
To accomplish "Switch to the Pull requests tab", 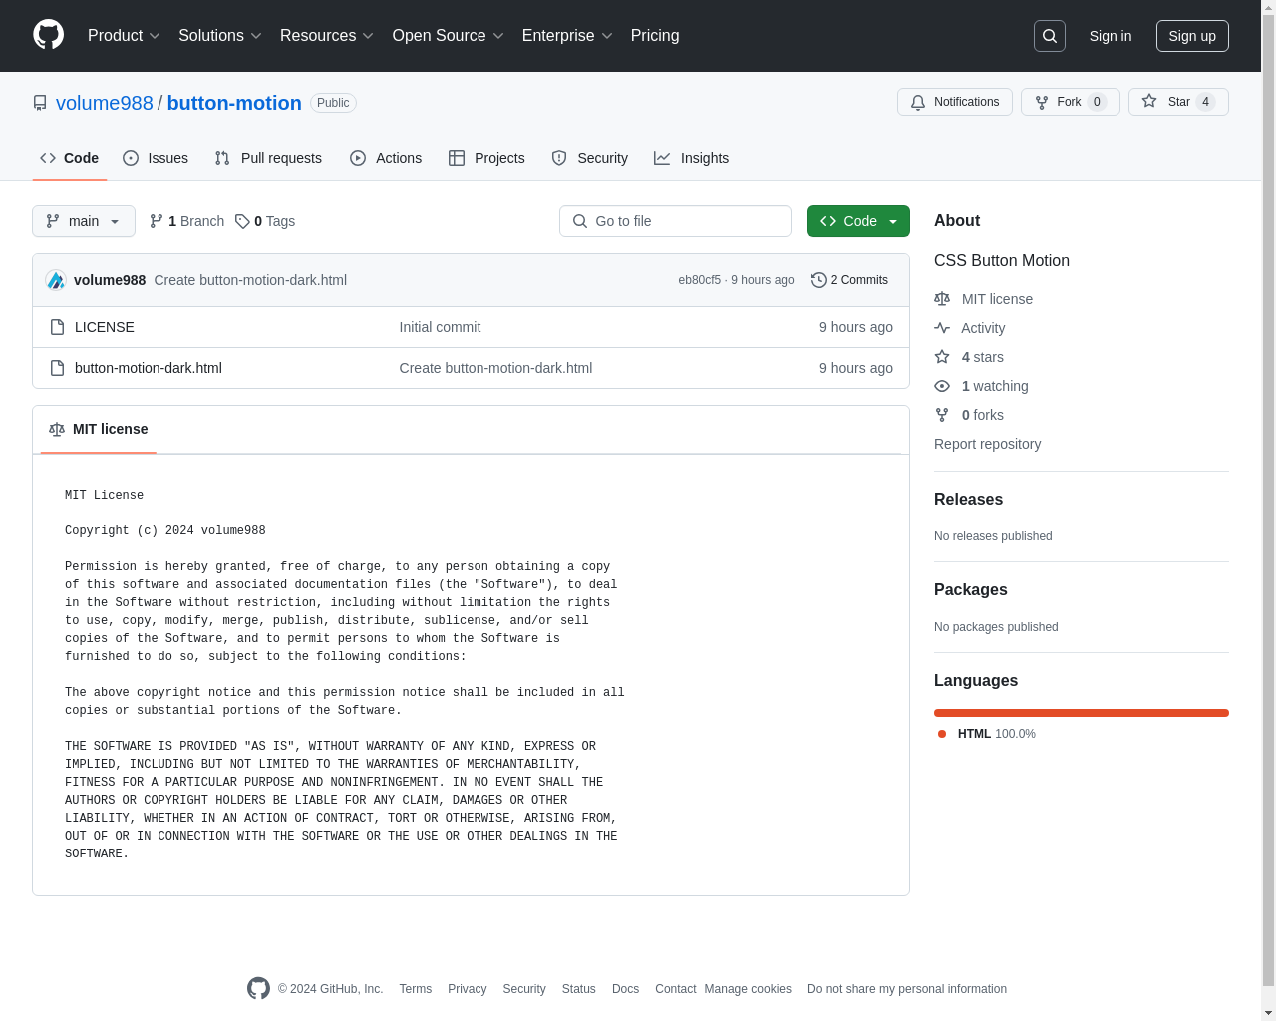I will coord(268,158).
